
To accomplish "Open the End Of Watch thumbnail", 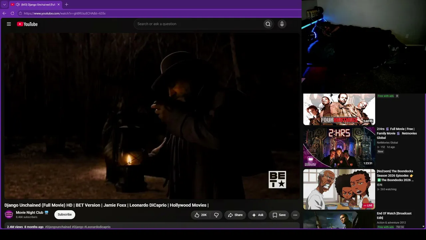I will [339, 220].
